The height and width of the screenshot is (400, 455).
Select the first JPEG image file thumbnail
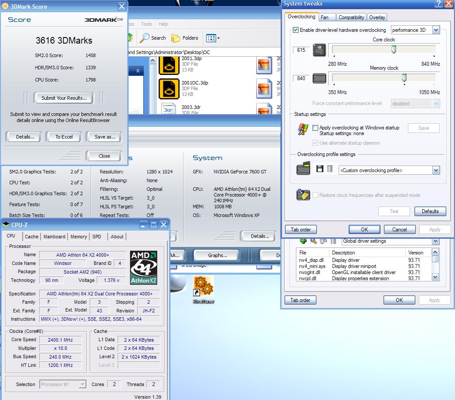(264, 65)
